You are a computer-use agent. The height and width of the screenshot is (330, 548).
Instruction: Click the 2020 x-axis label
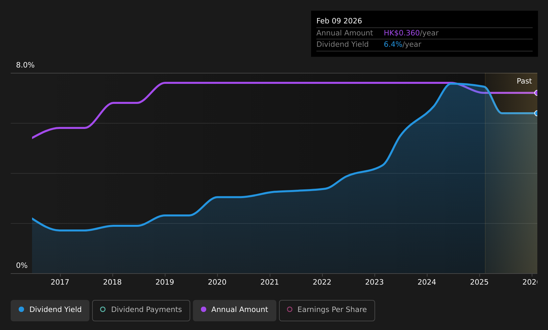pyautogui.click(x=217, y=282)
